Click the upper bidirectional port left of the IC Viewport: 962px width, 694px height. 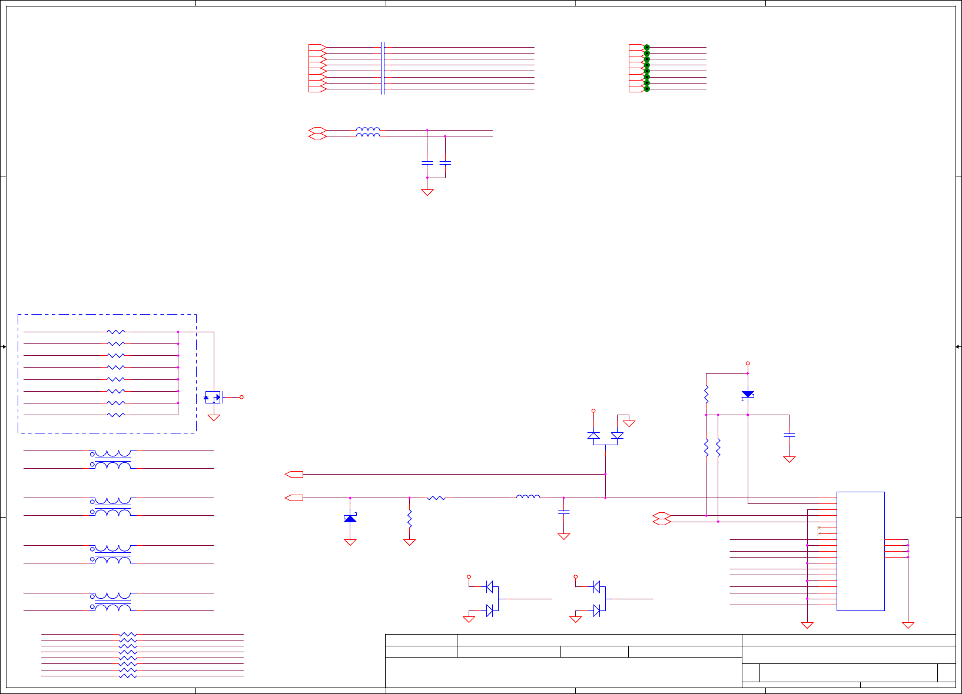662,516
